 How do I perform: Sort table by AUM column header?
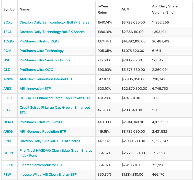125,9
